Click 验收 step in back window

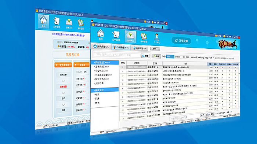63,98
